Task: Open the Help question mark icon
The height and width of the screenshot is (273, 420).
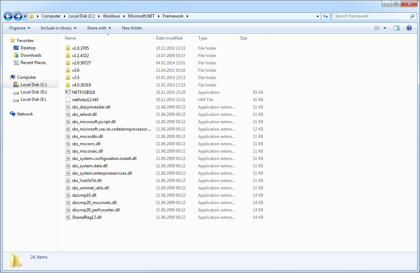Action: pyautogui.click(x=409, y=28)
